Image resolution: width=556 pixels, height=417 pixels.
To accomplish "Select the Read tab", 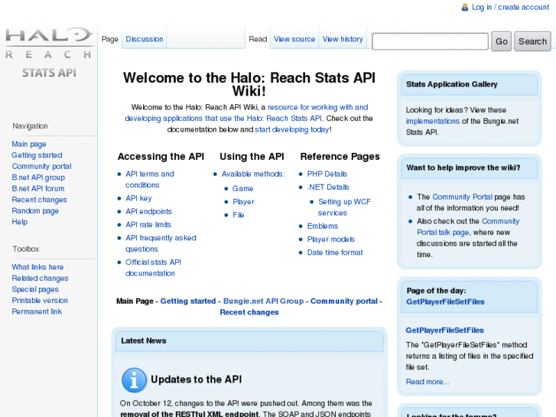I will tap(258, 39).
